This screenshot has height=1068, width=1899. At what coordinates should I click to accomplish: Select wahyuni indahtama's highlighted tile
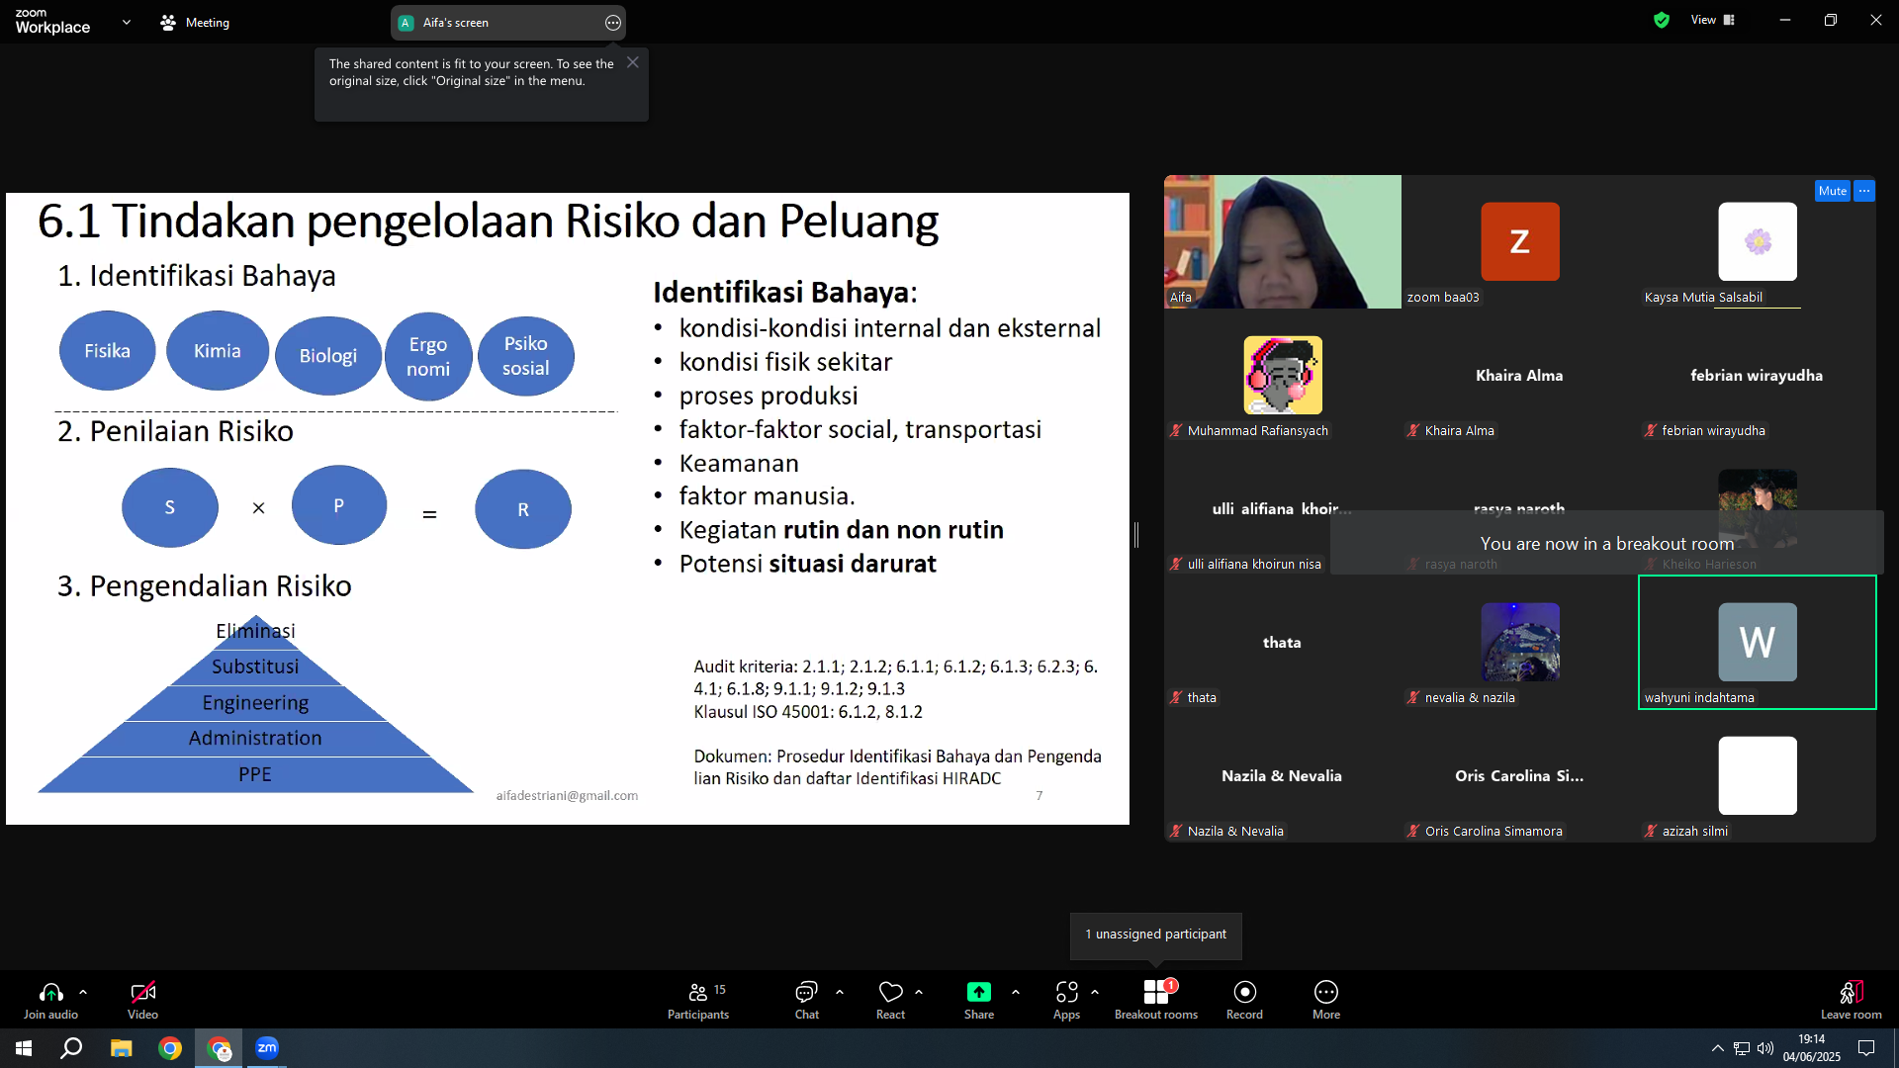pos(1758,643)
